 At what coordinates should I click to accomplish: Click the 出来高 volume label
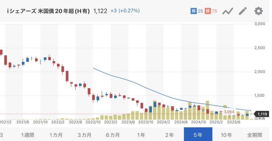click(x=260, y=118)
